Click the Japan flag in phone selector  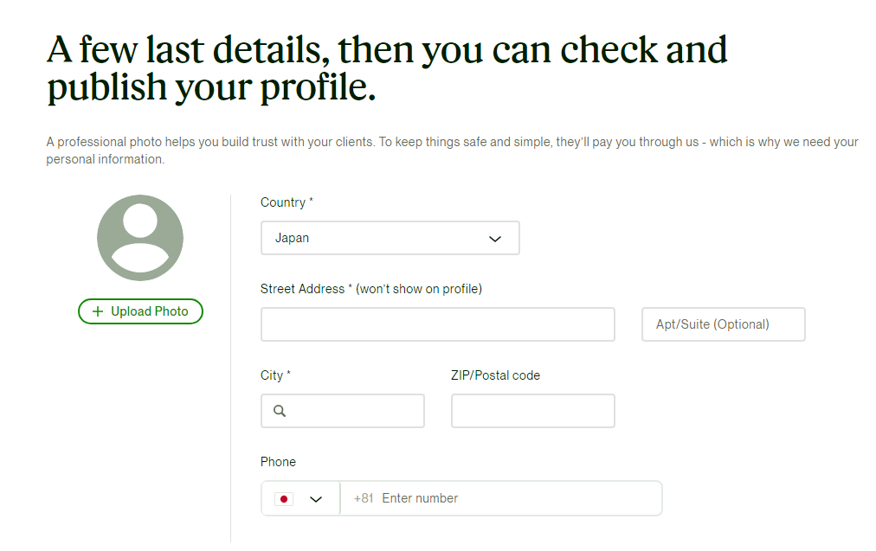point(284,499)
